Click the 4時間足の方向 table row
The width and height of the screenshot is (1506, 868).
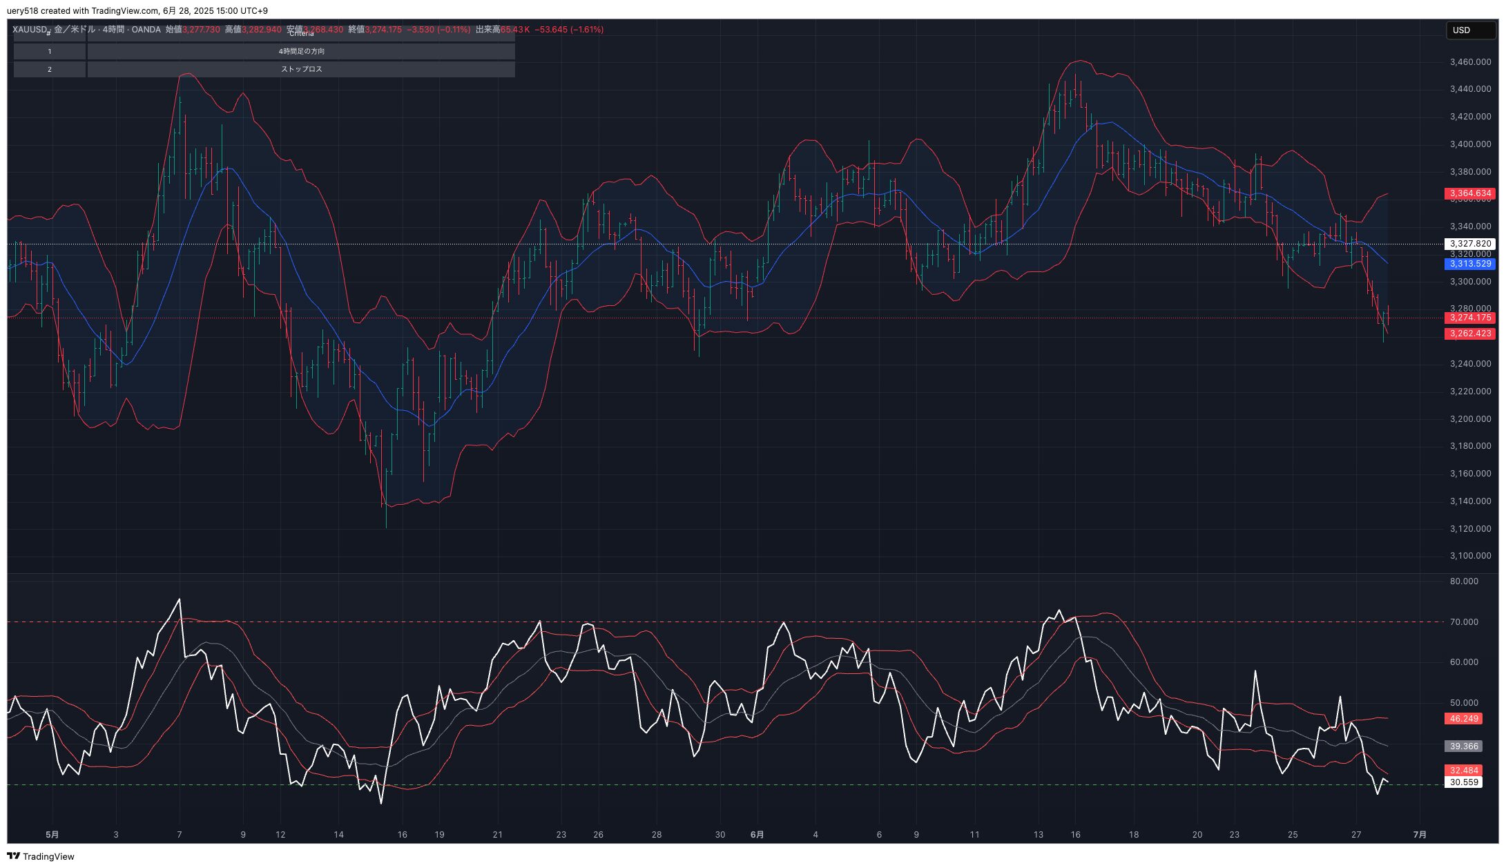tap(301, 51)
